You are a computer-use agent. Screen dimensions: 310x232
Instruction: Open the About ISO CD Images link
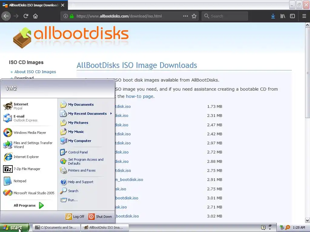pos(35,72)
